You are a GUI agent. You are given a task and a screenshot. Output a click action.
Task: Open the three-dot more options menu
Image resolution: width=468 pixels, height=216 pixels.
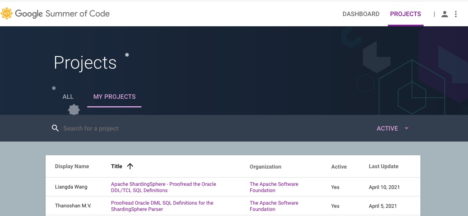[456, 14]
